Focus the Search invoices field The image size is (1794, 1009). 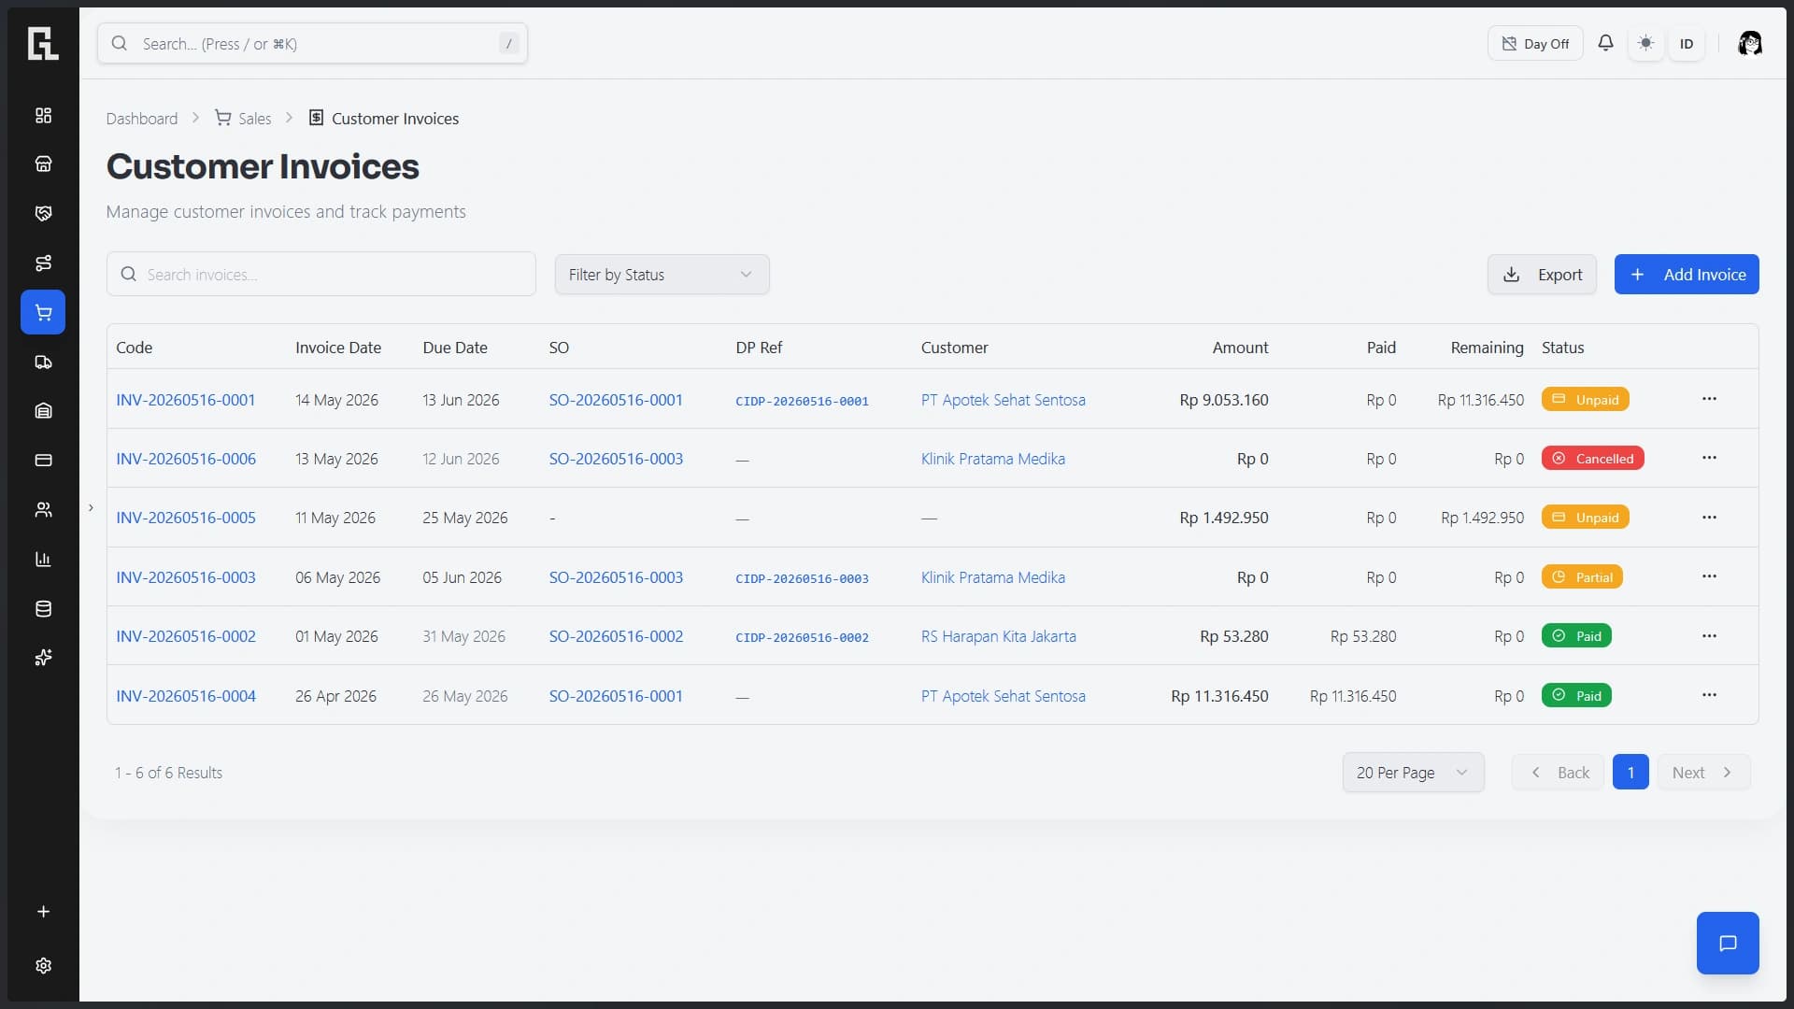321,275
